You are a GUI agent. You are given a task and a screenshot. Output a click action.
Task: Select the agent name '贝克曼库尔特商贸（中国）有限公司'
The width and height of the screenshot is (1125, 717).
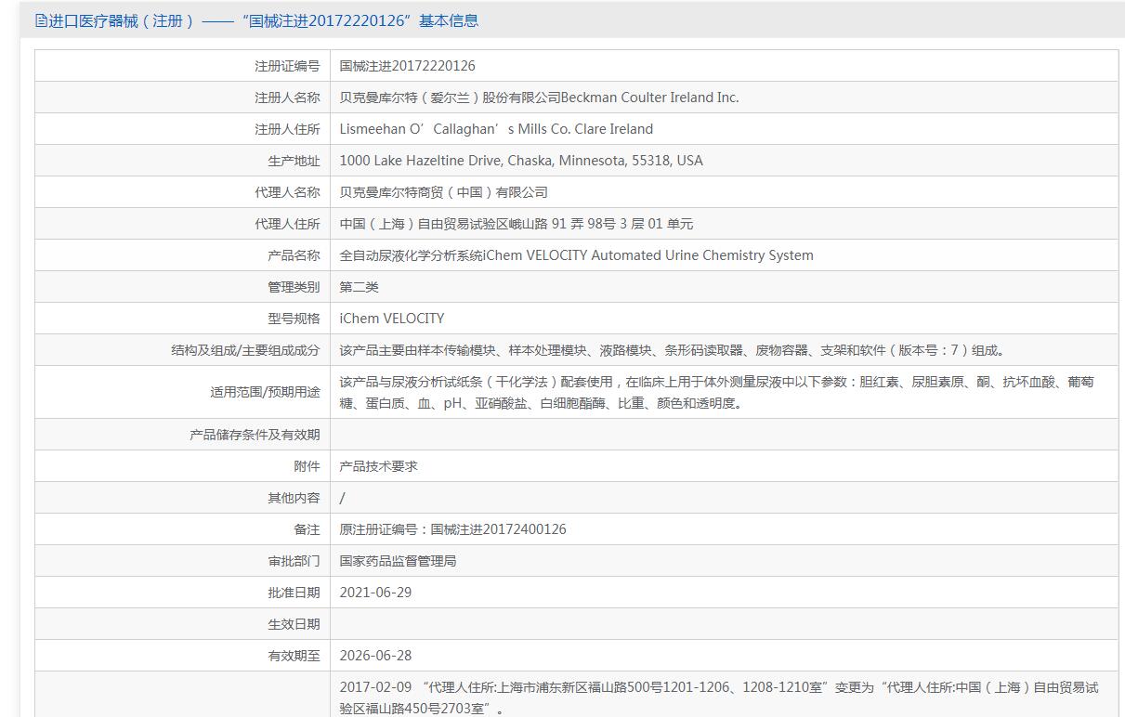[443, 192]
